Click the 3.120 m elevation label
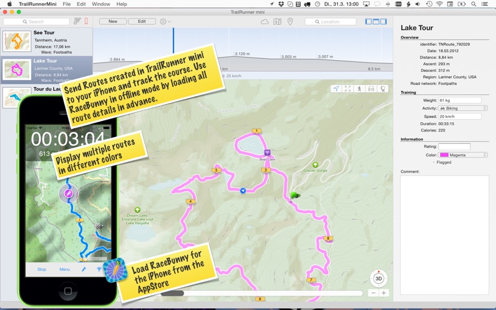The width and height of the screenshot is (496, 310). pos(242,54)
